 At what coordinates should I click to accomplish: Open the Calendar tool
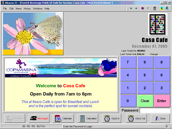pos(63,118)
